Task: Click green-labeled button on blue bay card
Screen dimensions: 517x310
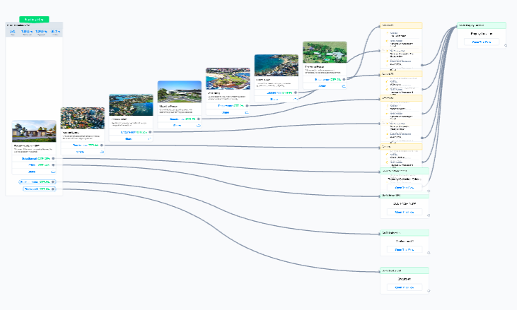Action: coord(277,93)
